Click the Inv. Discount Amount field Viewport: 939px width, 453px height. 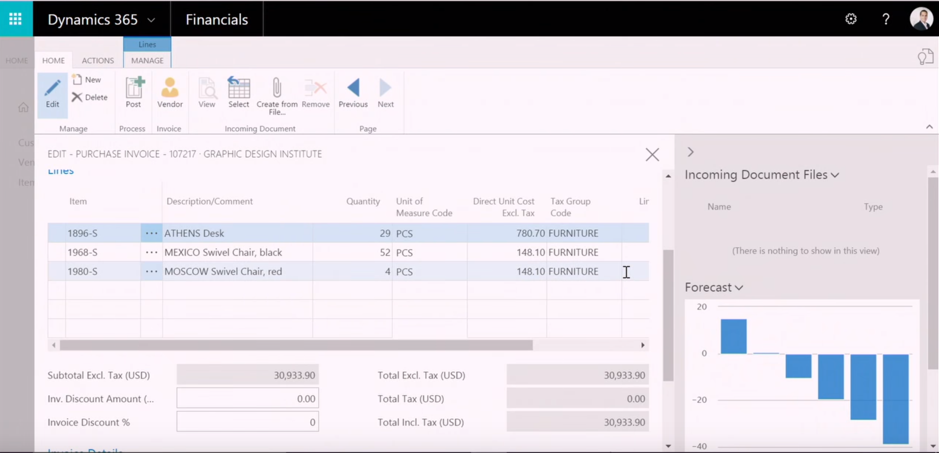click(x=248, y=399)
